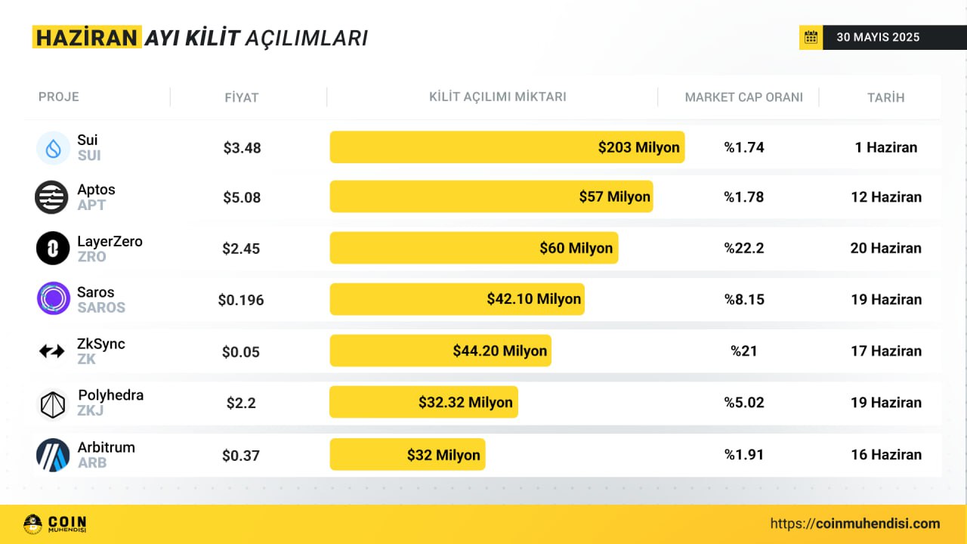Click the 17 Haziran ZkSync date
The width and height of the screenshot is (967, 544).
click(885, 351)
